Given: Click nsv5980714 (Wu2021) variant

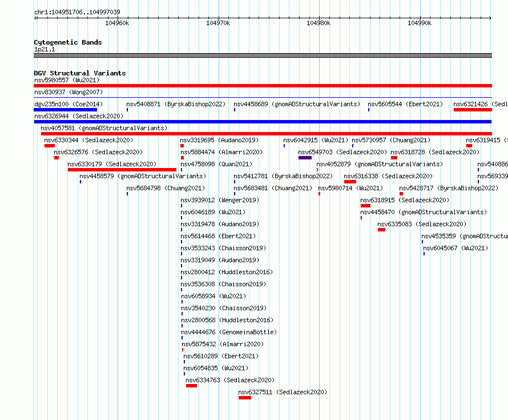Looking at the screenshot, I should 350,188.
